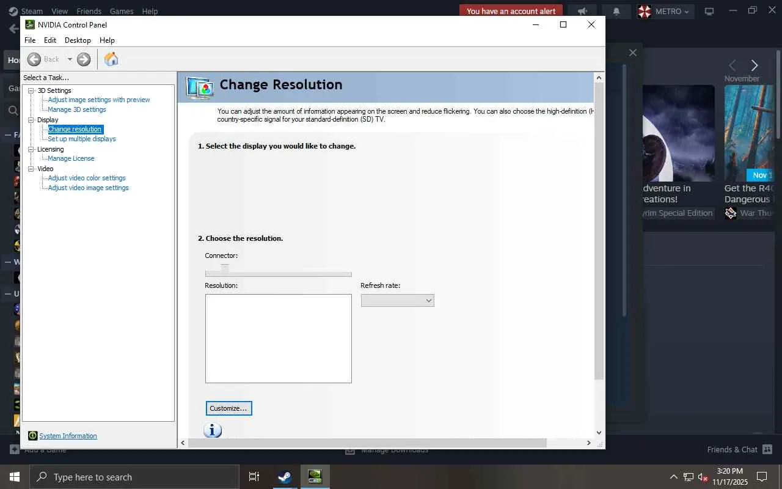Click the Steam announcements megaphone icon
This screenshot has height=489, width=782.
point(582,11)
